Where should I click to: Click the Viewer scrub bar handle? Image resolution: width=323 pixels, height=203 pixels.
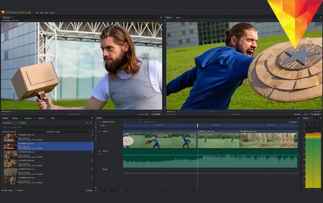(x=211, y=111)
